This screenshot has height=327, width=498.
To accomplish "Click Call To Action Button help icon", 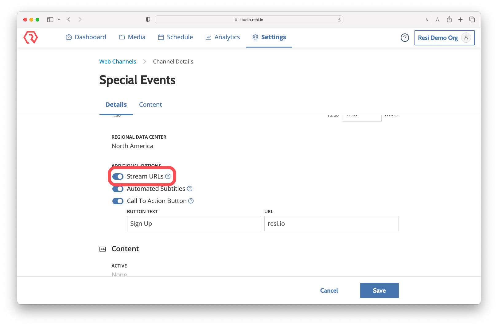I will (x=191, y=201).
